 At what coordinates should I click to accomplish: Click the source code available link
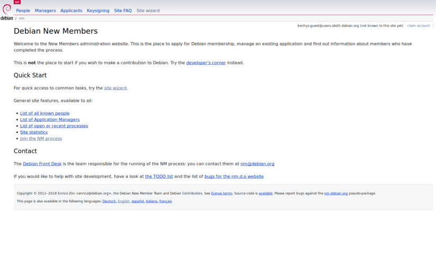pos(265,193)
